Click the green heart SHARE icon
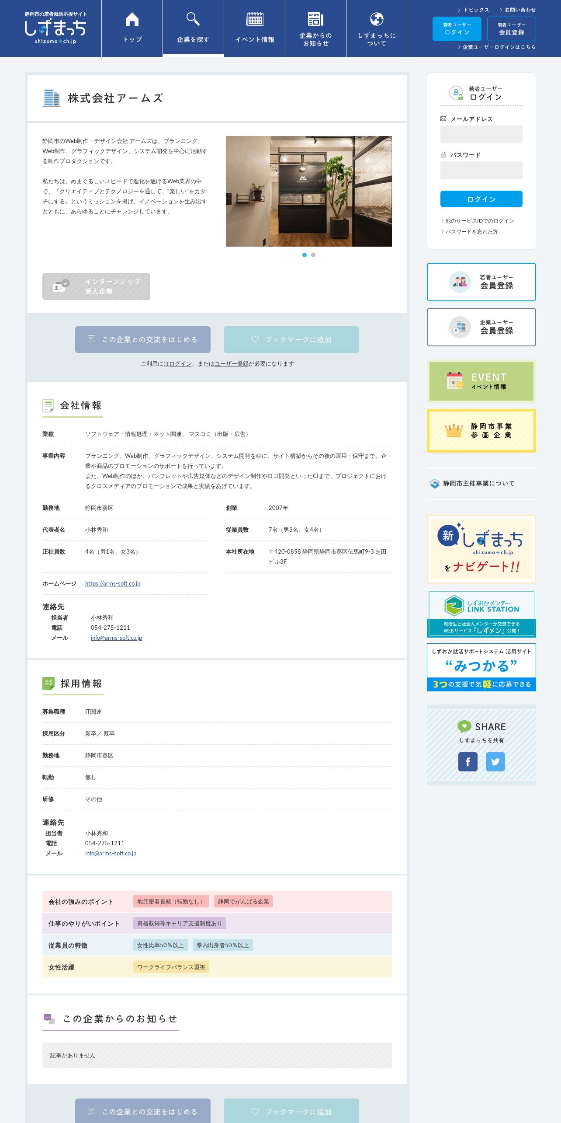561x1123 pixels. (x=464, y=726)
